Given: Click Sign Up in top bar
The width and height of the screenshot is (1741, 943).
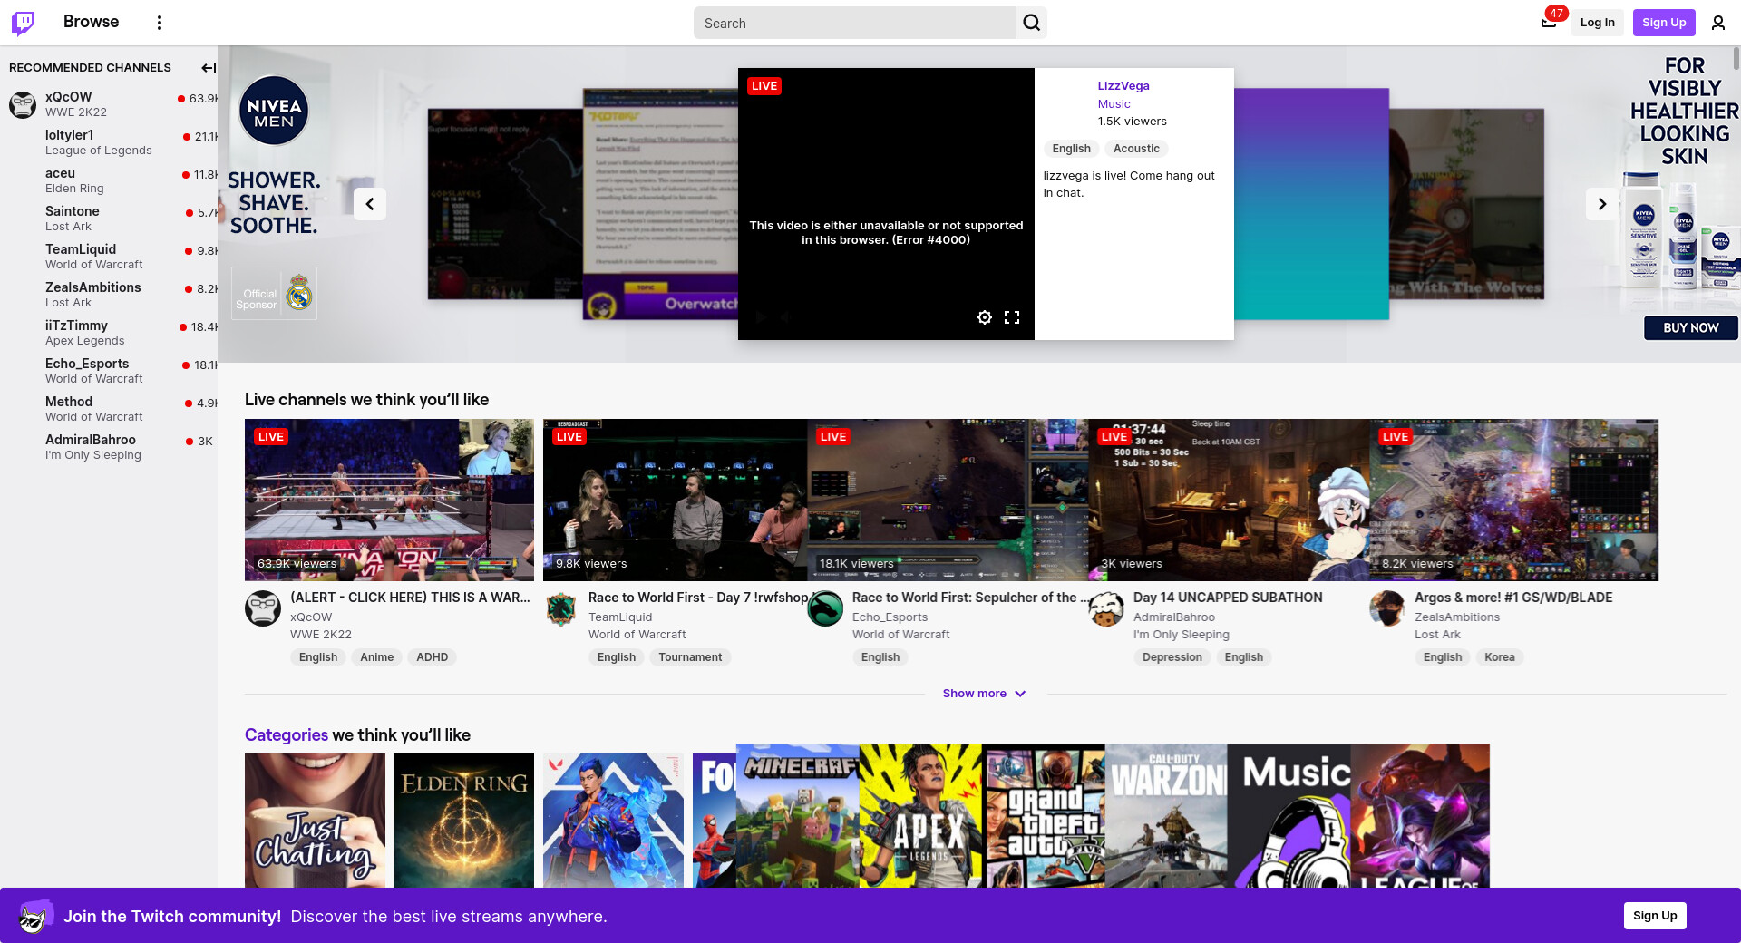Looking at the screenshot, I should [1663, 23].
